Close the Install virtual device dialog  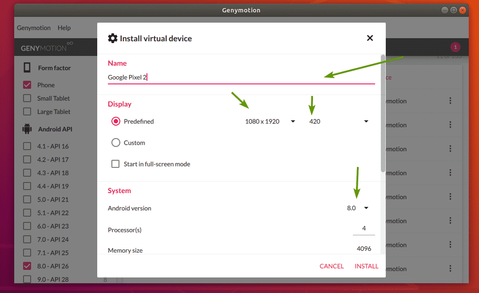coord(370,38)
